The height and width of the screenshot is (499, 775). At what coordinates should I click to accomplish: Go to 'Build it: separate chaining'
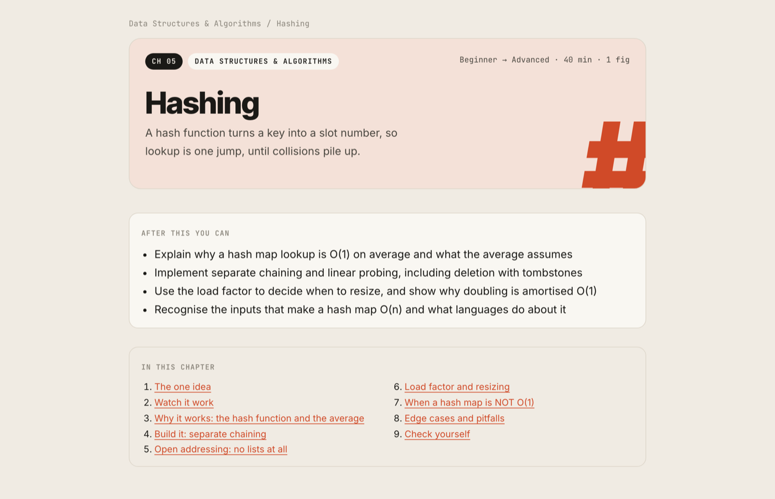coord(210,434)
